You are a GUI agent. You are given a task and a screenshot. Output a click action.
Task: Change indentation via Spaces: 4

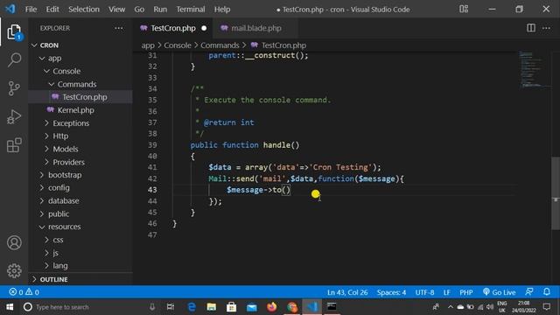pyautogui.click(x=391, y=292)
